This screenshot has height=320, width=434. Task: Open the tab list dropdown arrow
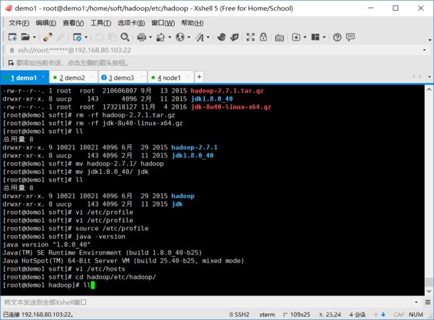[x=429, y=77]
